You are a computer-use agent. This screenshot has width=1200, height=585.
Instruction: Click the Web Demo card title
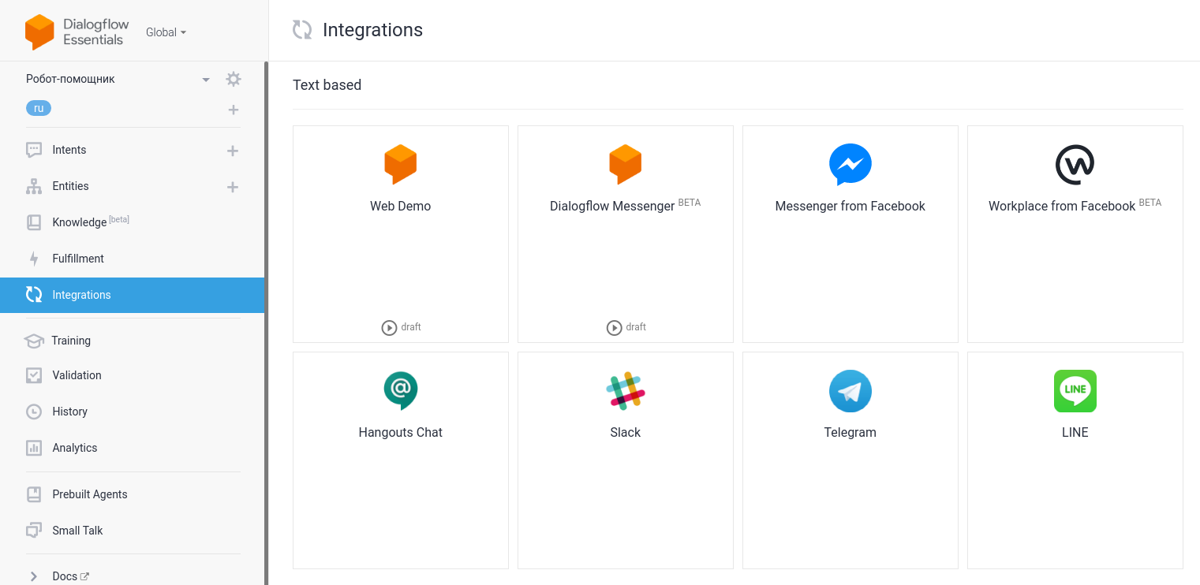pyautogui.click(x=401, y=206)
